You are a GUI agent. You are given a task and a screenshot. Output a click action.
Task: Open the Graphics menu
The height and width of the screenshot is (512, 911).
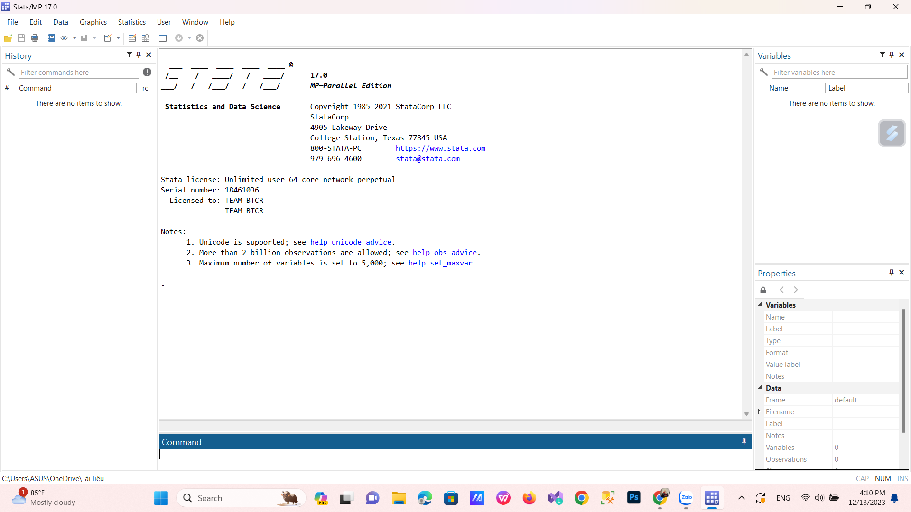(x=93, y=22)
